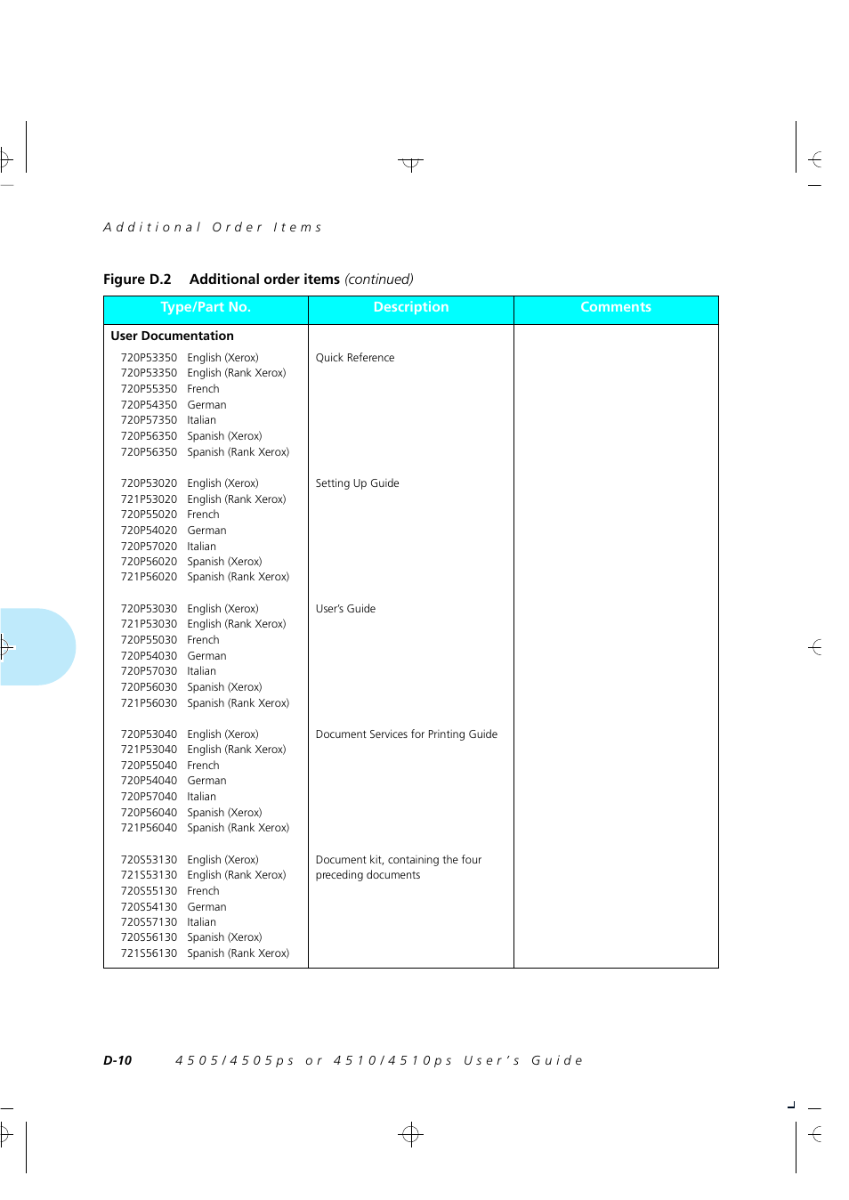The width and height of the screenshot is (849, 1200).
Task: Select part number 721P53040
Action: tap(149, 750)
